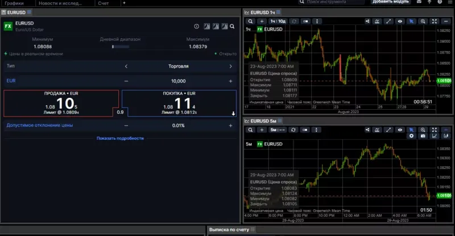This screenshot has height=236, width=455.
Task: Open the EURUSD 1ч chart module menu
Action: 278,12
